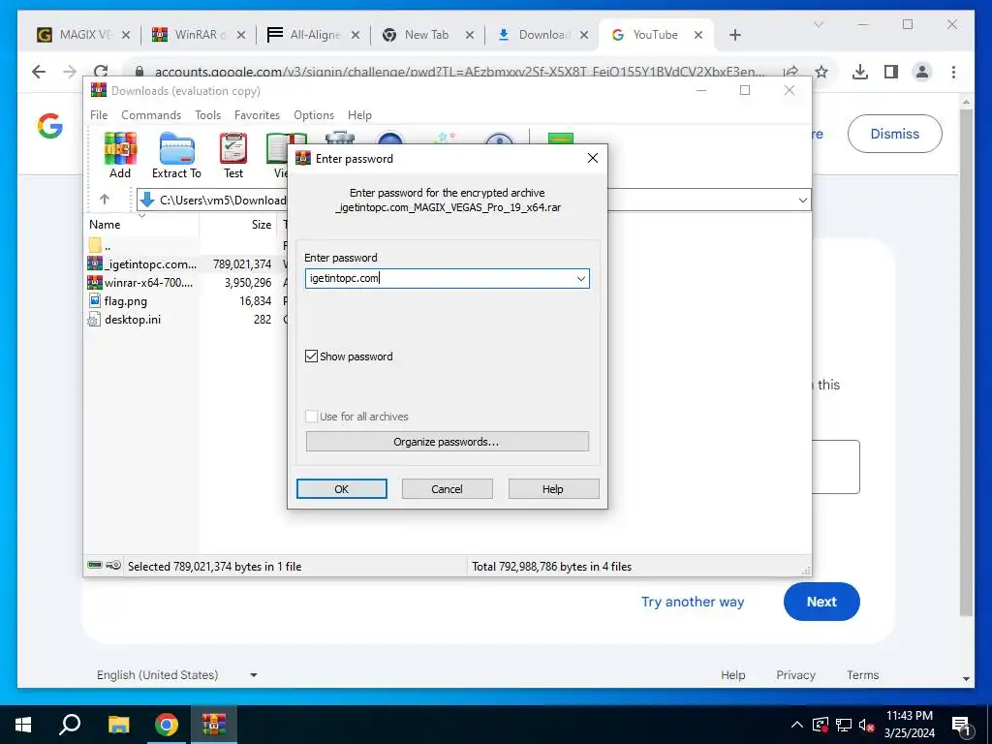
Task: Open File Explorer from taskbar
Action: [x=118, y=725]
